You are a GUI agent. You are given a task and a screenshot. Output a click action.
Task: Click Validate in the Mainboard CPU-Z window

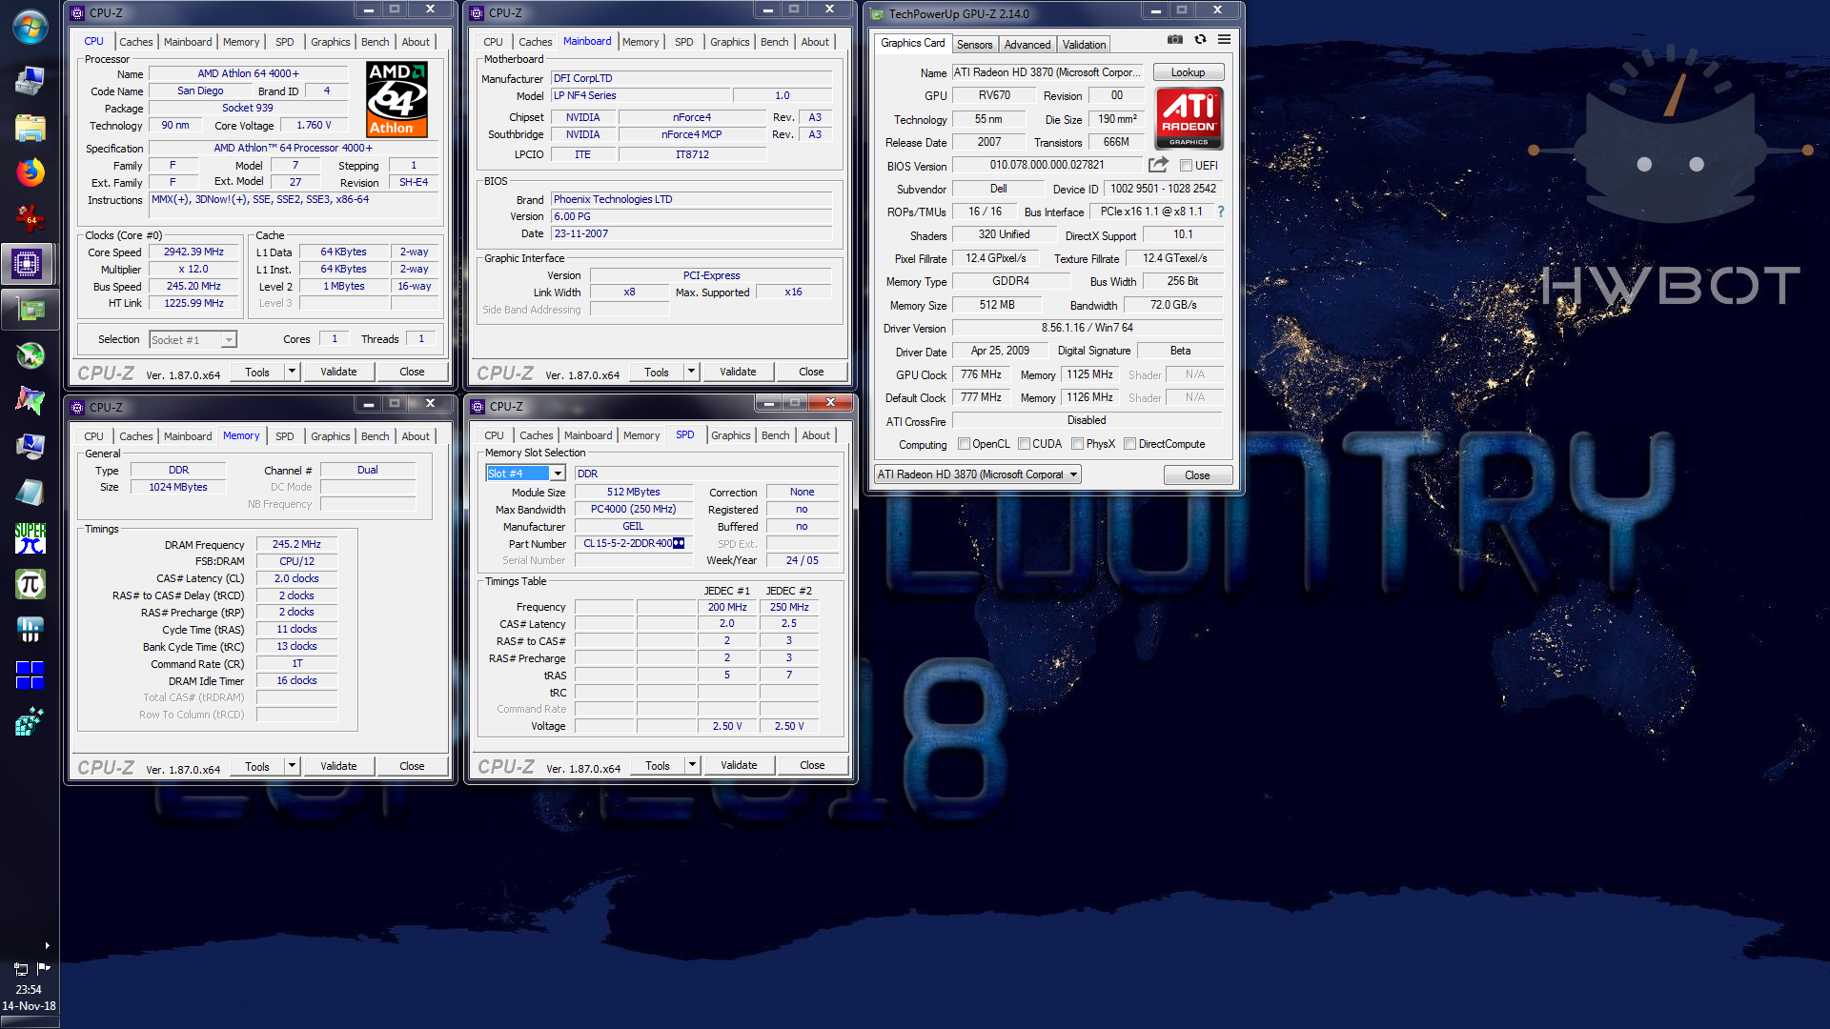(x=738, y=372)
